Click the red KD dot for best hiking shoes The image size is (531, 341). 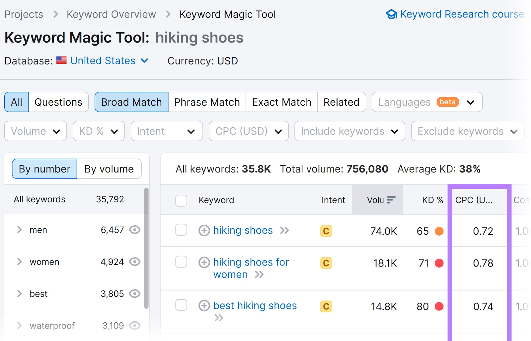(x=439, y=306)
